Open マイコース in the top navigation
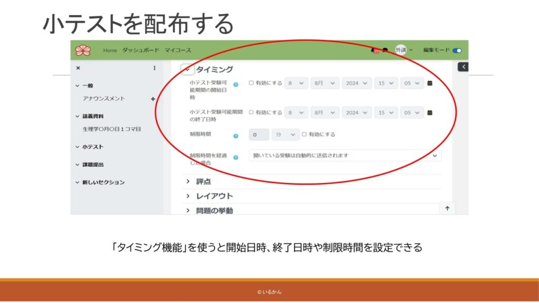This screenshot has width=539, height=303. point(178,50)
